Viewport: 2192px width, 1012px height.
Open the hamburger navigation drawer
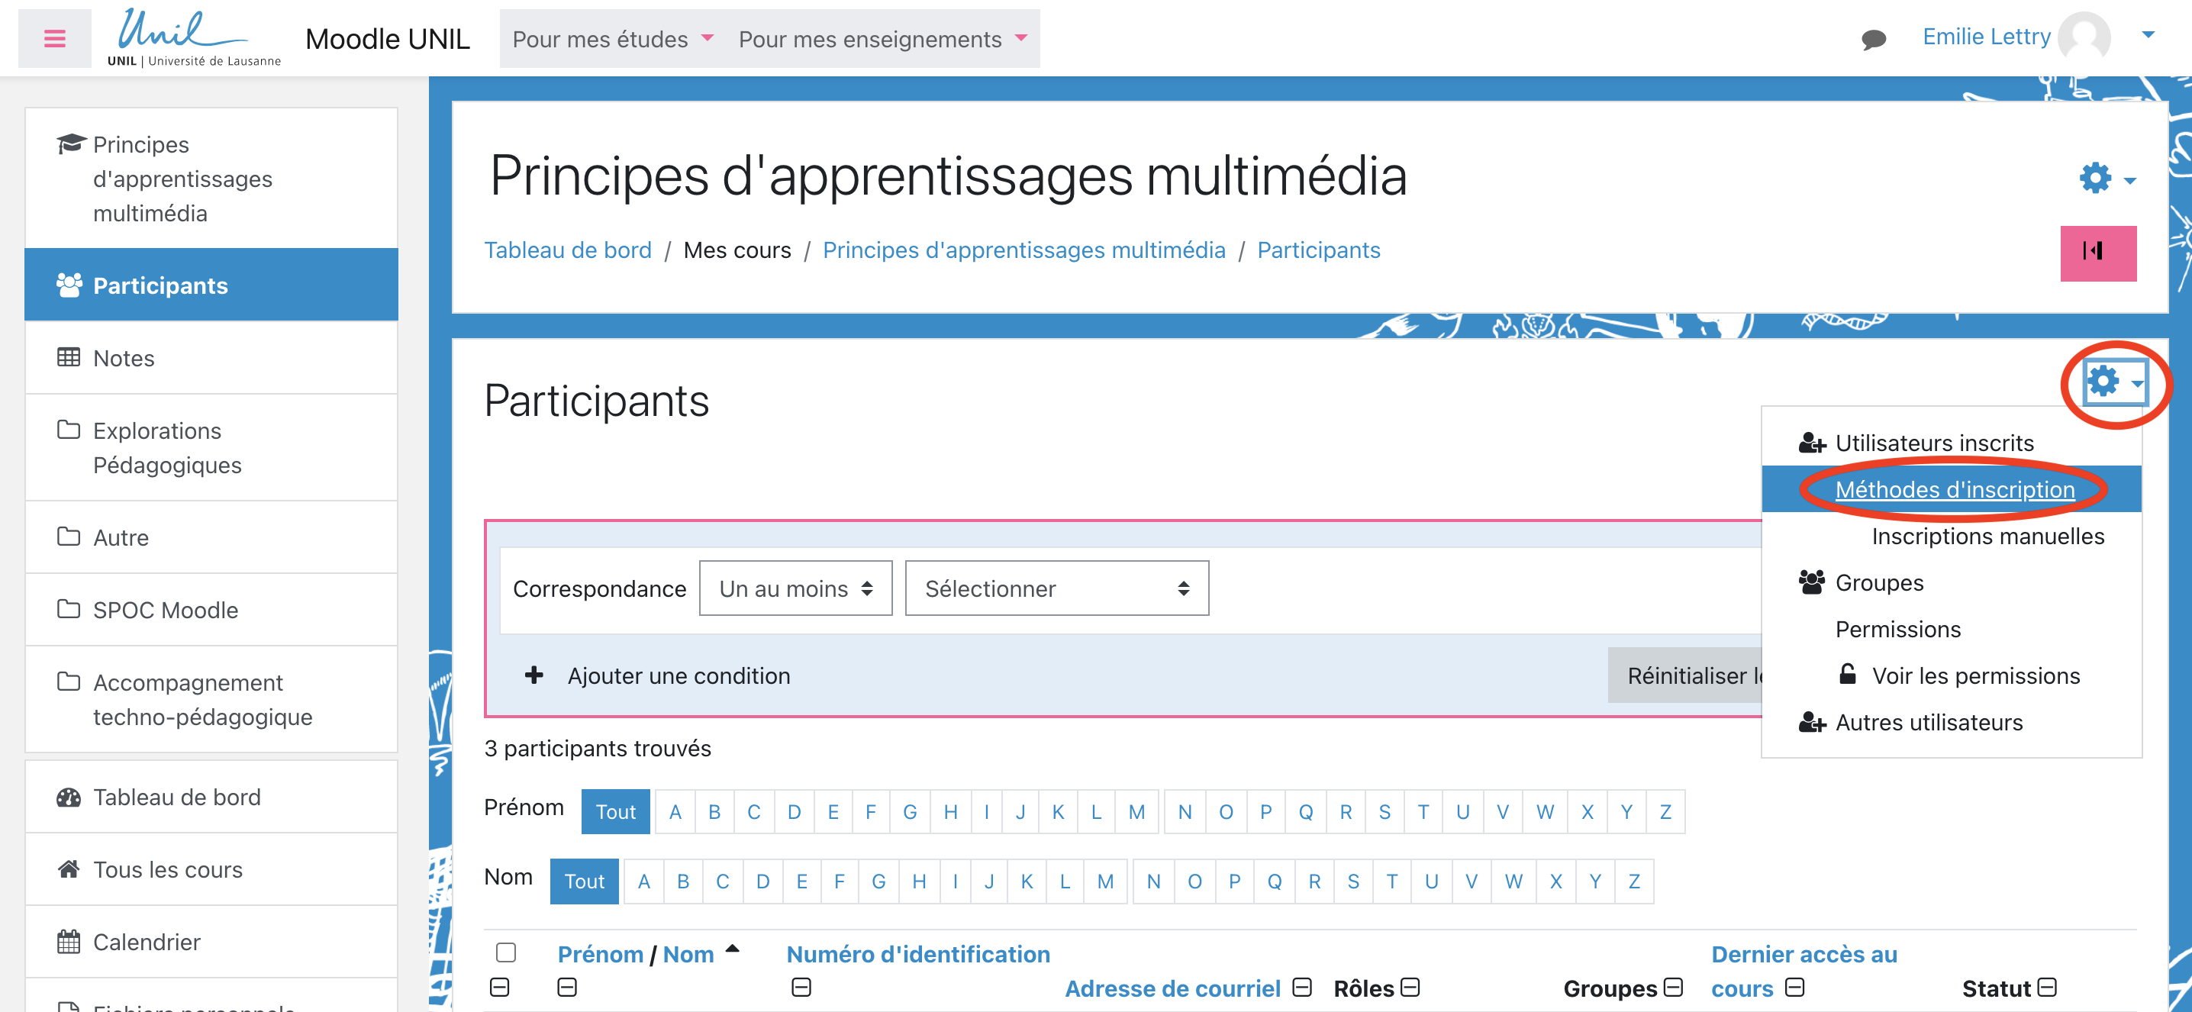point(54,38)
